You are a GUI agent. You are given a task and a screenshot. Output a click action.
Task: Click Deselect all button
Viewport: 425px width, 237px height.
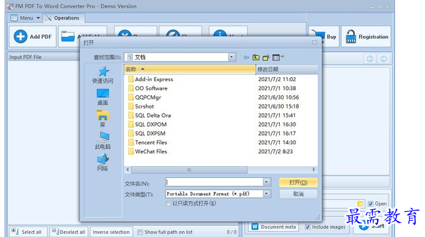(x=68, y=232)
